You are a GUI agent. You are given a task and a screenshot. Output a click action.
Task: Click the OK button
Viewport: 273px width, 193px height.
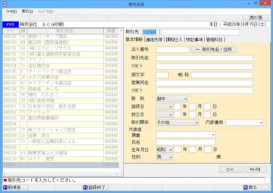click(230, 170)
